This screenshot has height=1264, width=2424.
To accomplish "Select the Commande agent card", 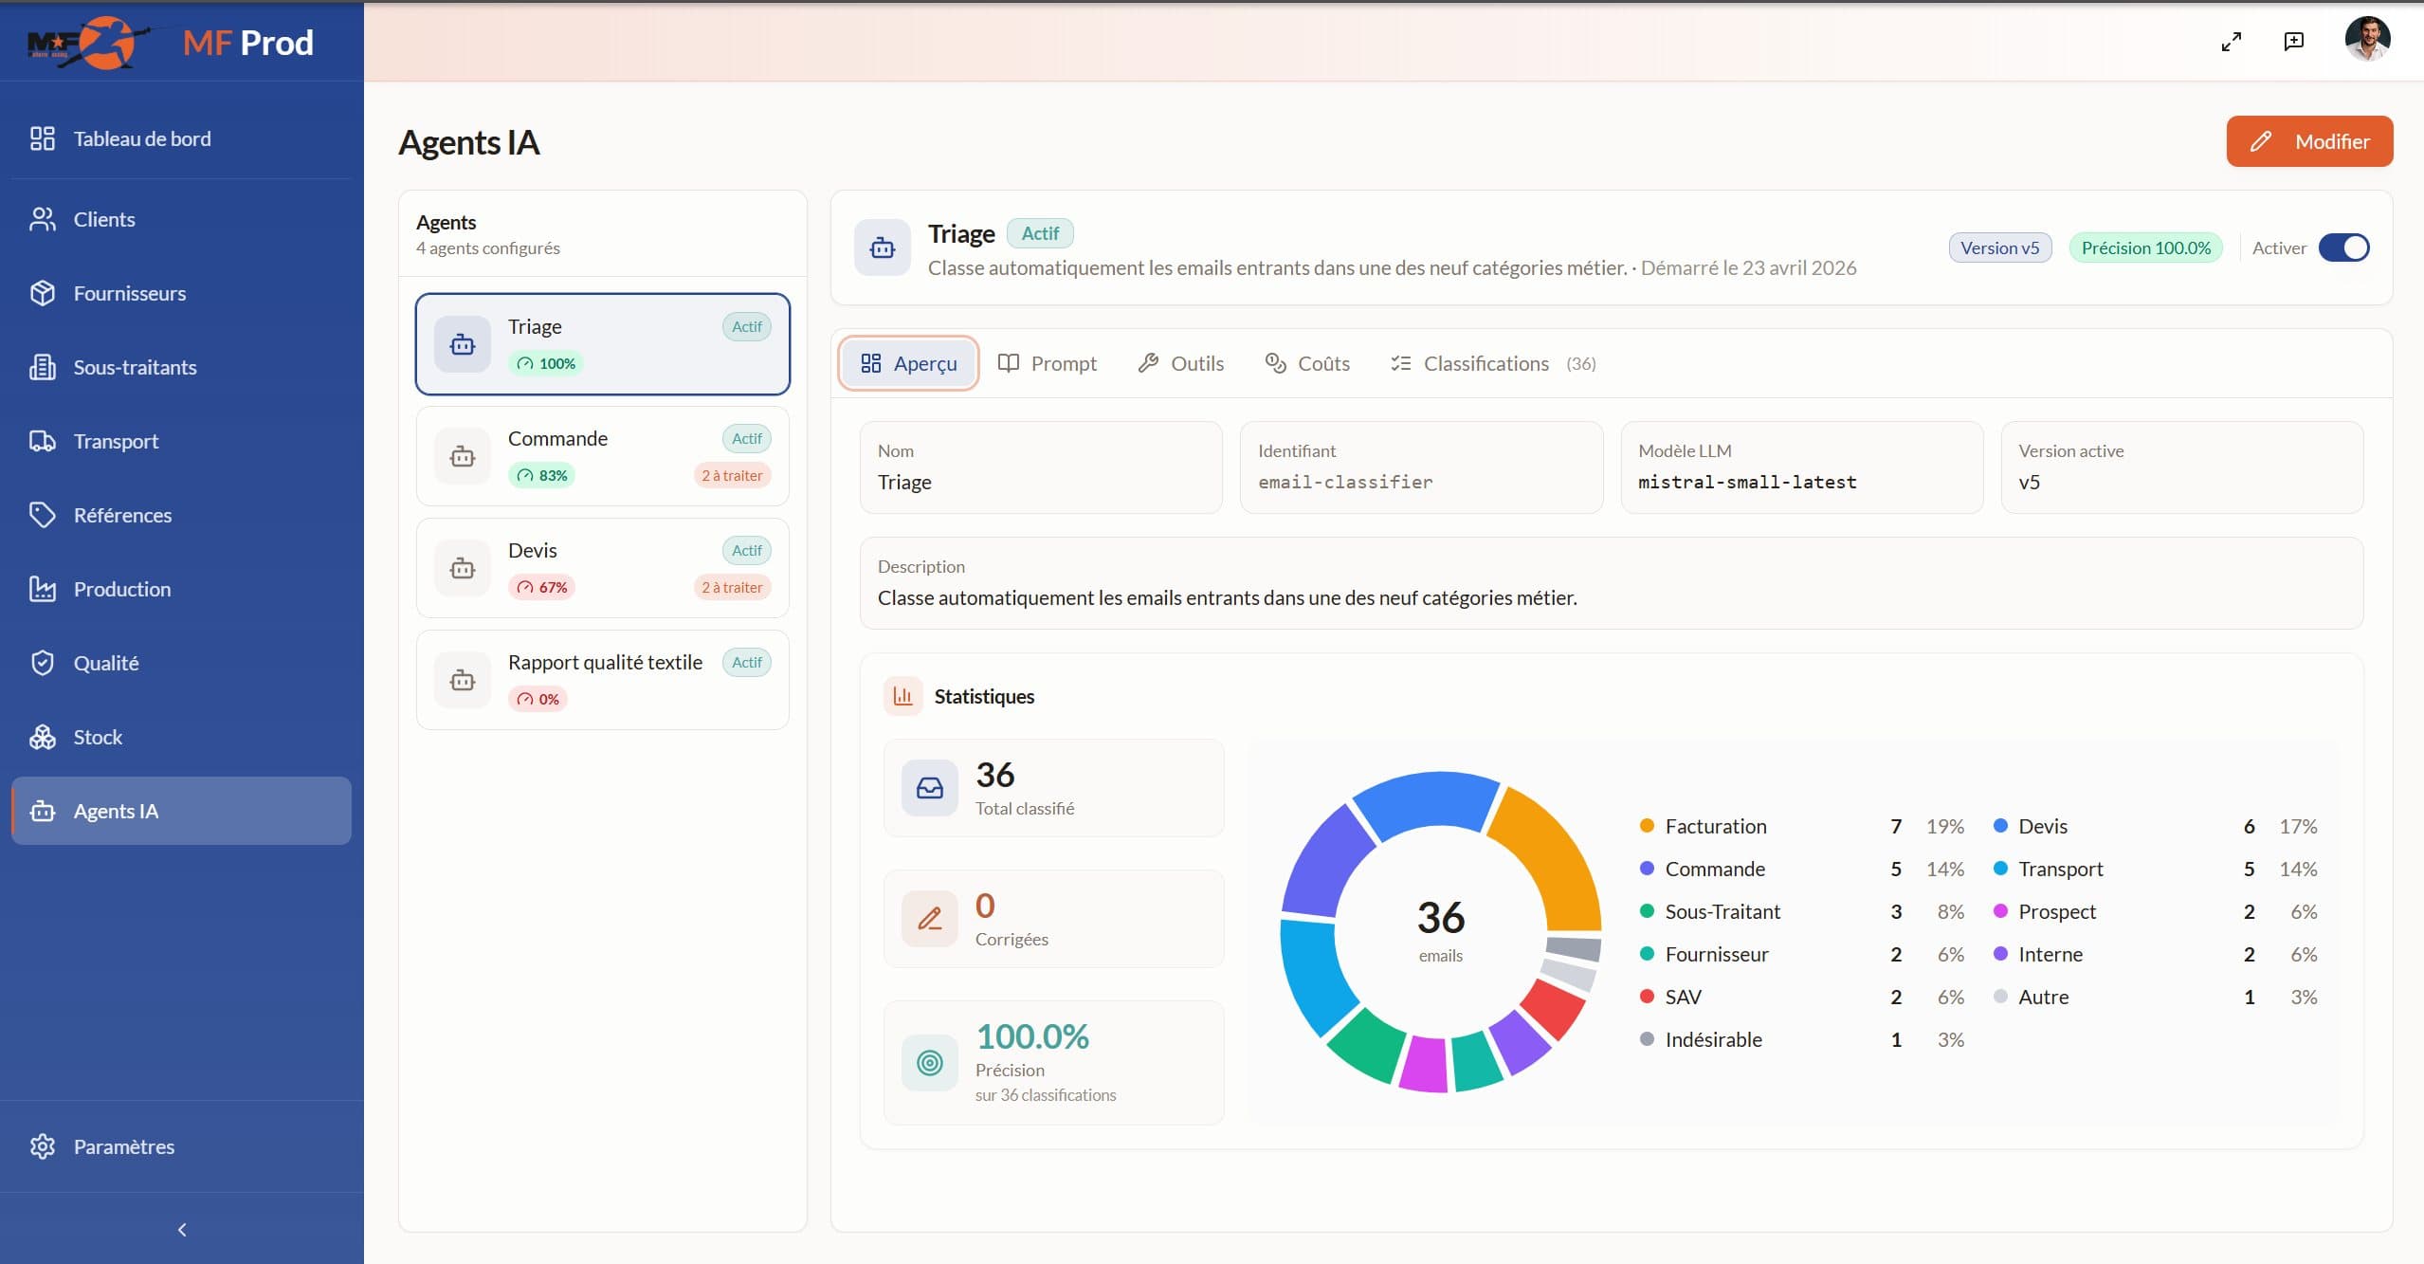I will pos(603,456).
